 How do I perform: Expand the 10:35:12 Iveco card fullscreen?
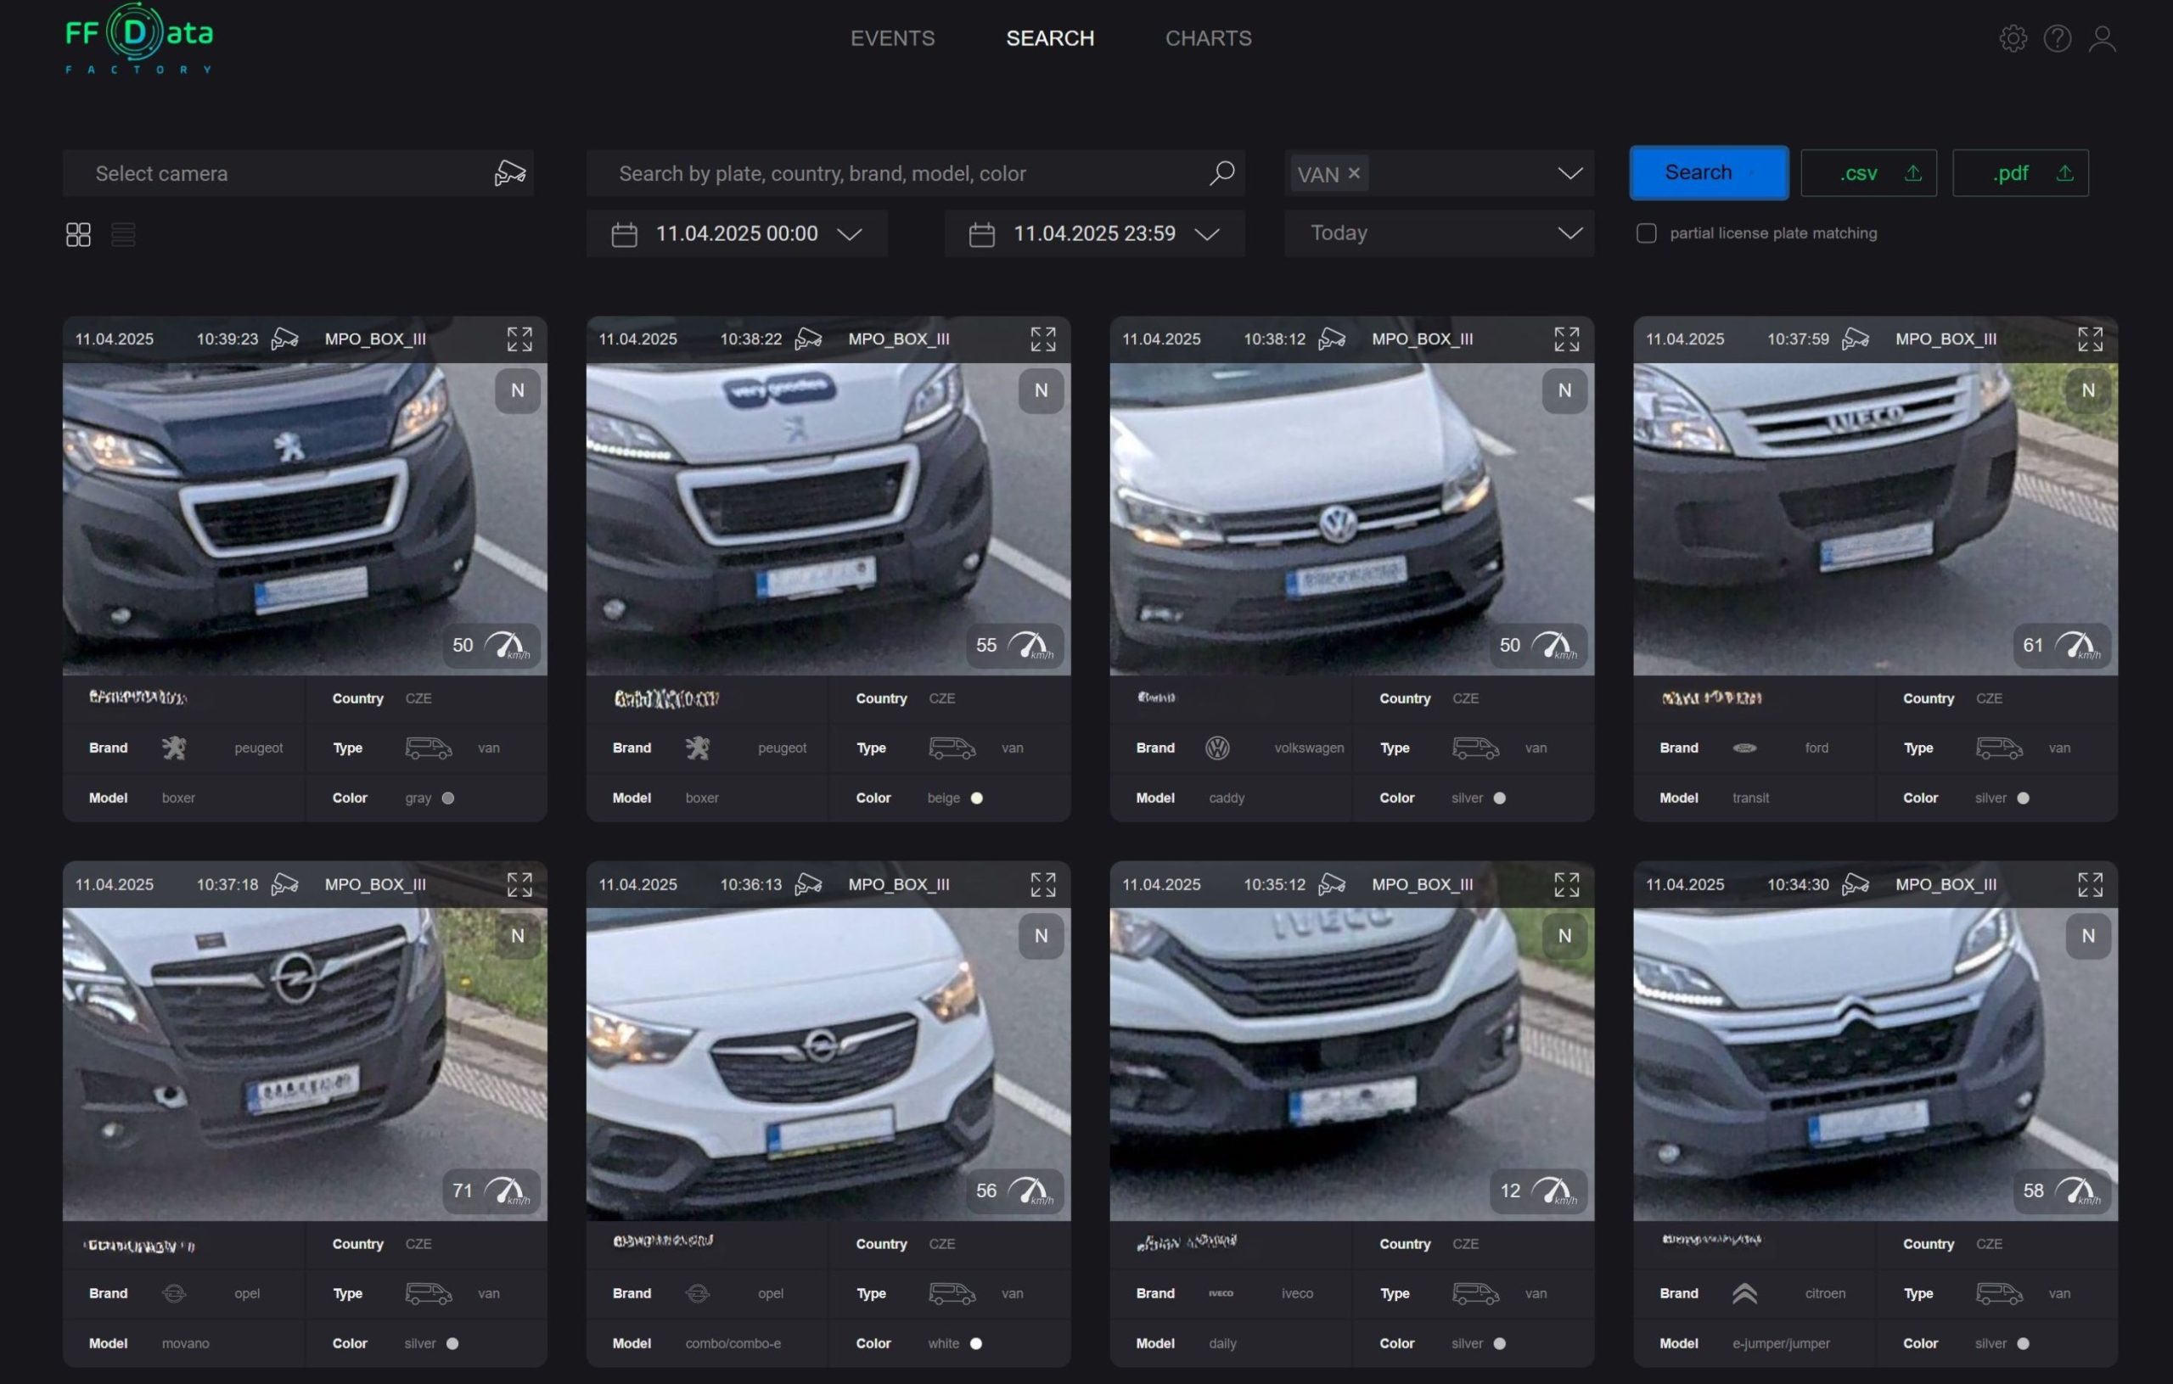(1567, 885)
